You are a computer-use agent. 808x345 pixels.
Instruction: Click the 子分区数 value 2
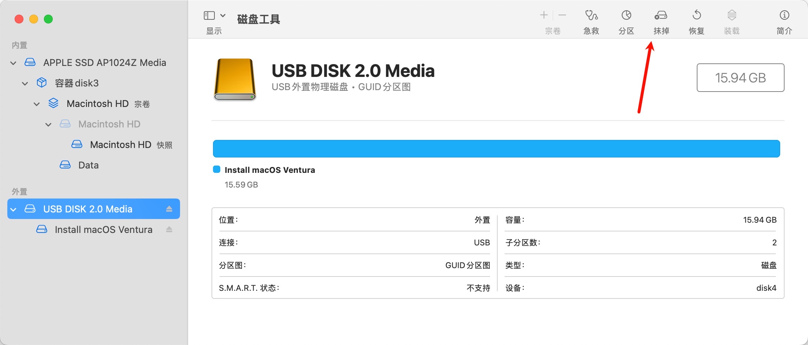pyautogui.click(x=774, y=242)
